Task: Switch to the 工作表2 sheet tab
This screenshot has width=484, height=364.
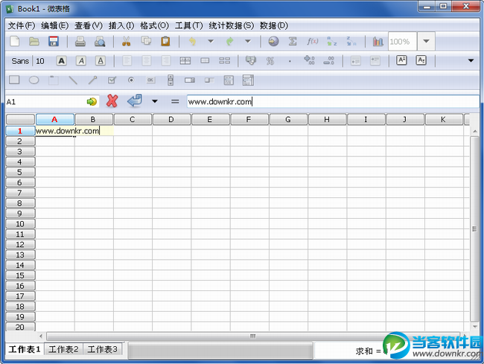Action: 63,349
